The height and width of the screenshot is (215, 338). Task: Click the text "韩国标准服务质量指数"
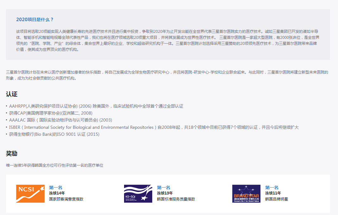click(x=176, y=199)
